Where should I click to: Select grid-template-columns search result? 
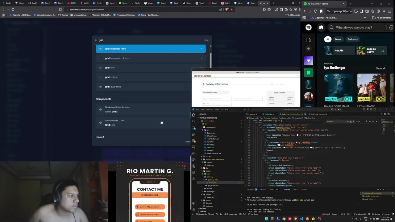point(151,58)
